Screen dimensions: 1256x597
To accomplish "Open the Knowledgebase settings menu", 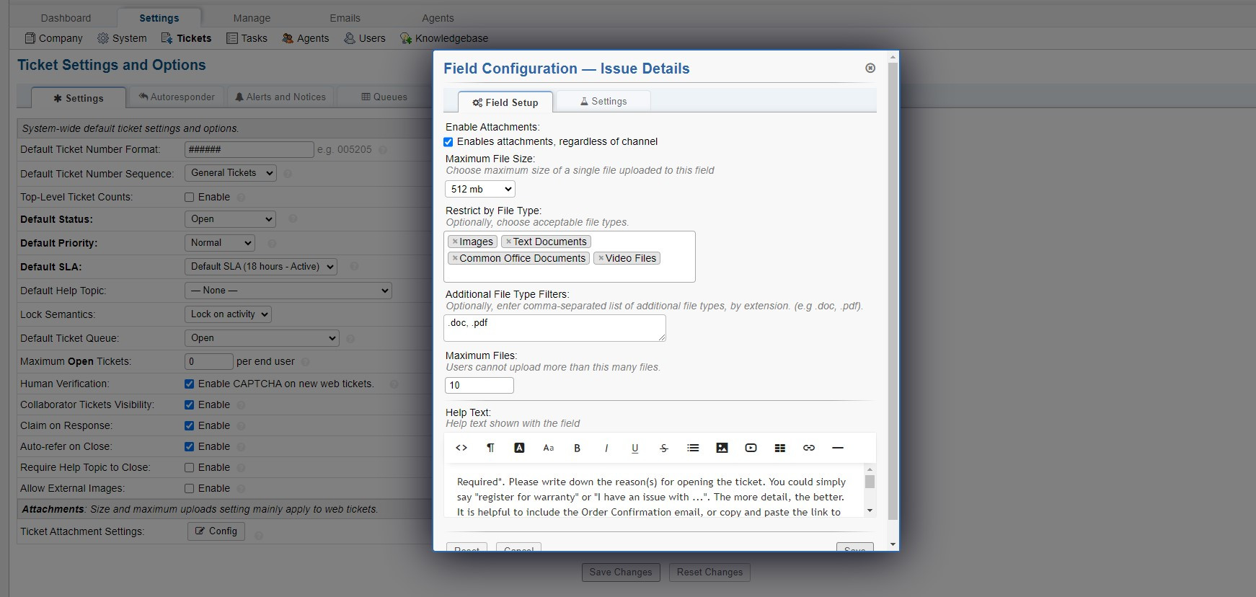I will (x=444, y=38).
